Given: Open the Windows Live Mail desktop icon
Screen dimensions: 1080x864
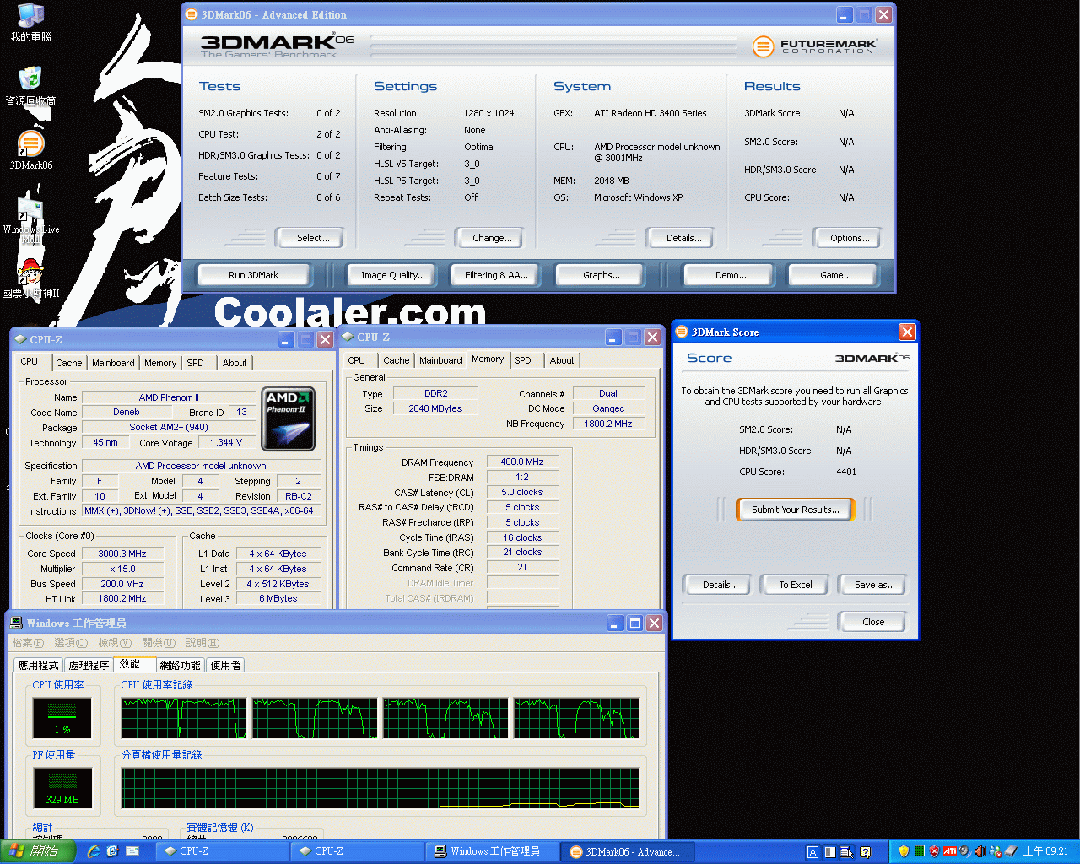Looking at the screenshot, I should [x=30, y=221].
